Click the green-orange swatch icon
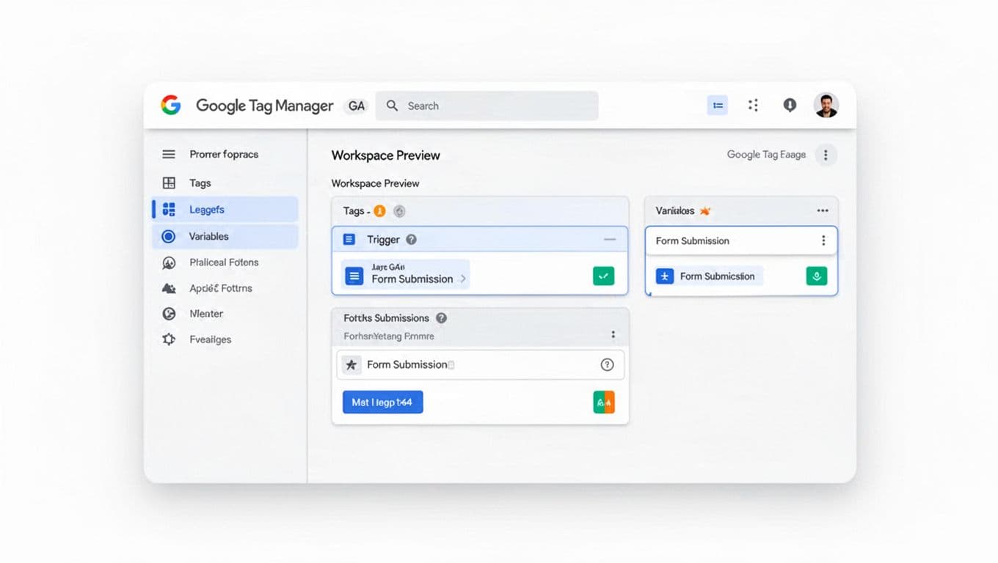This screenshot has height=563, width=998. 603,402
